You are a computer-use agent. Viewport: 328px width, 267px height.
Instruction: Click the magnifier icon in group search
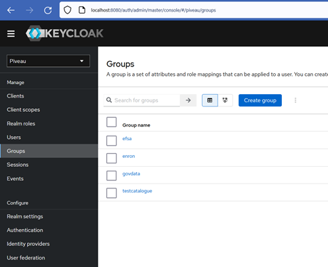[109, 100]
